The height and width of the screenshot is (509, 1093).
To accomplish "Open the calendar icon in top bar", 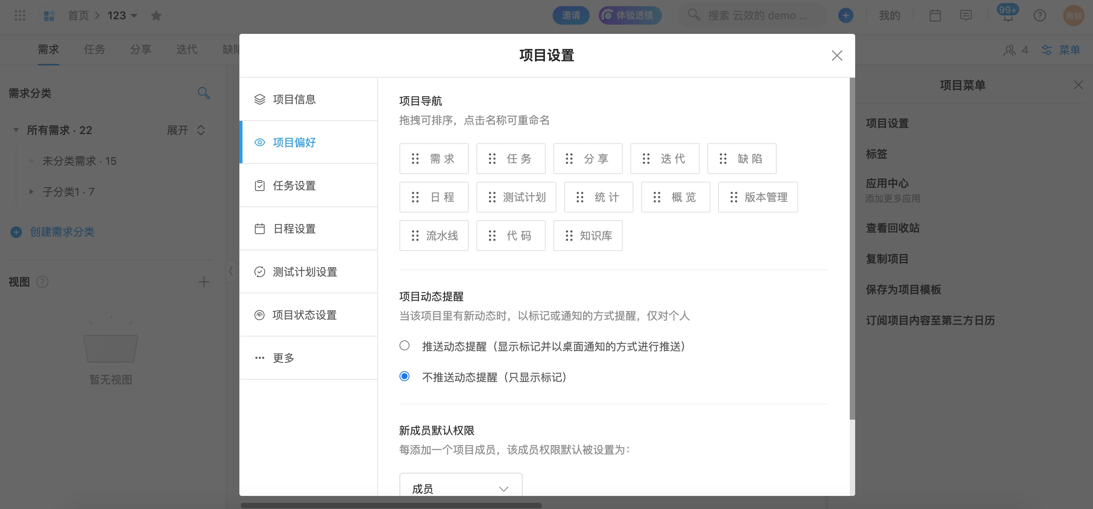I will [x=935, y=16].
